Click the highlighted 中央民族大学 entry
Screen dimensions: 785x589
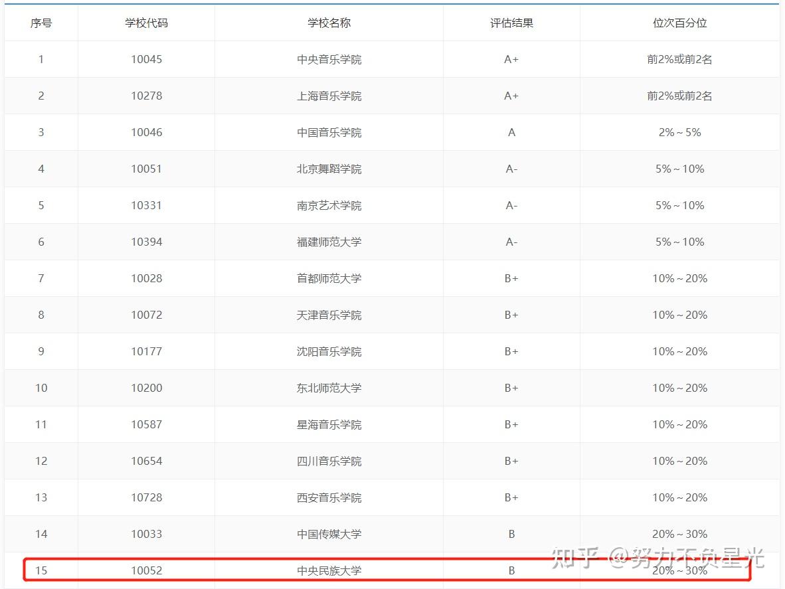329,571
